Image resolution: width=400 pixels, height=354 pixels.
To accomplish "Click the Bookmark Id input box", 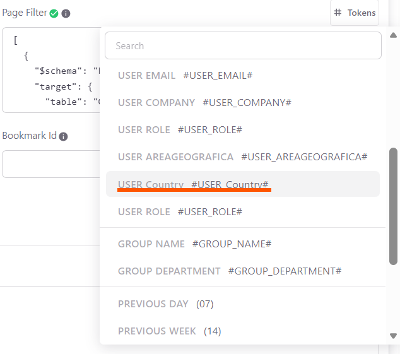I will click(x=50, y=164).
